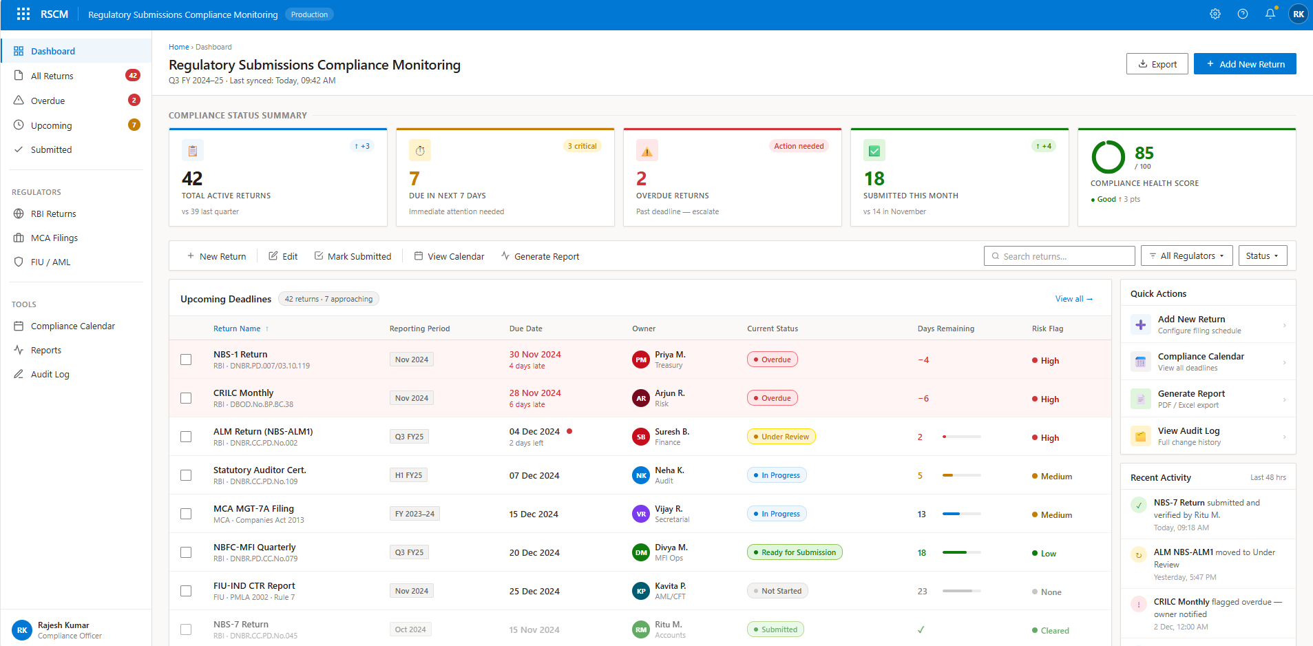Open the Compliance Calendar tool icon
Image resolution: width=1313 pixels, height=646 pixels.
(x=19, y=326)
